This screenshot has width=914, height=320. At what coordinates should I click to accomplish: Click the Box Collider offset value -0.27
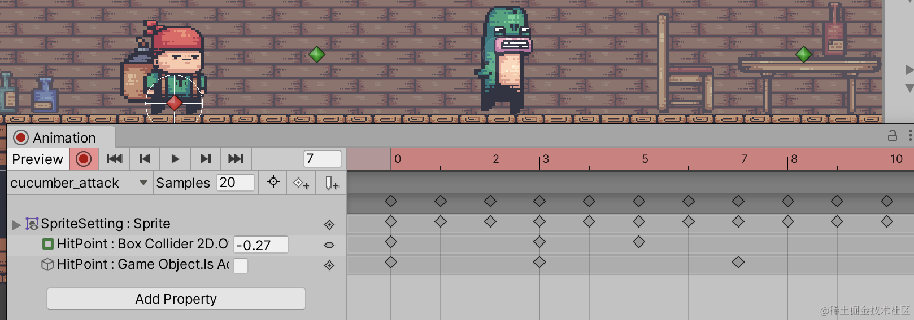tap(260, 245)
